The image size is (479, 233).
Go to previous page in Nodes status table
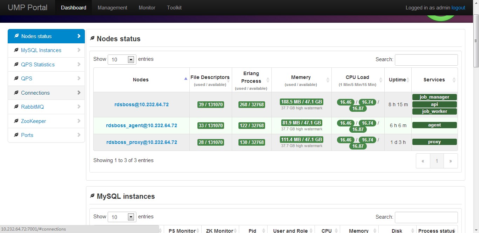coord(423,161)
